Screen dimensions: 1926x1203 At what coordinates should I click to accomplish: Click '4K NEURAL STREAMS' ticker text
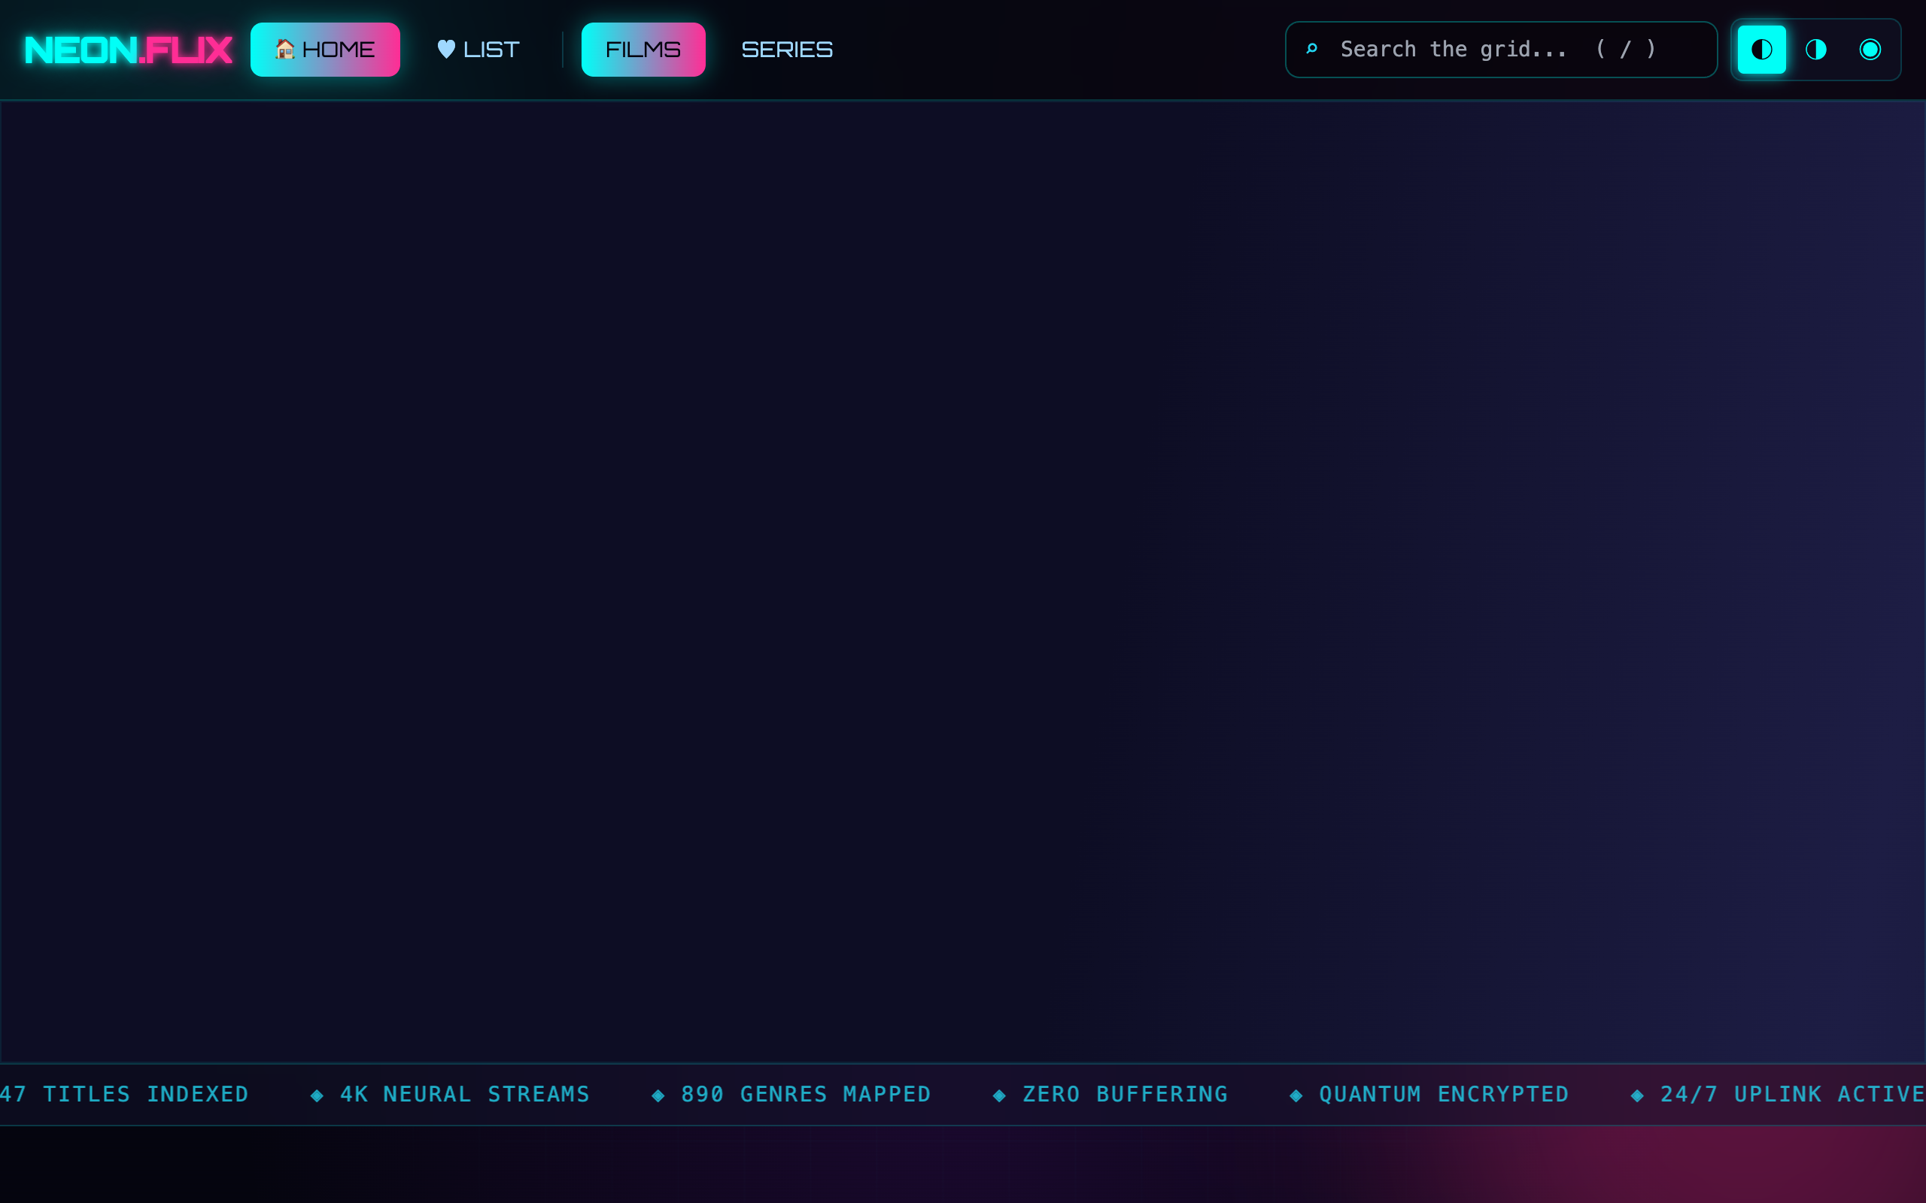[x=465, y=1094]
